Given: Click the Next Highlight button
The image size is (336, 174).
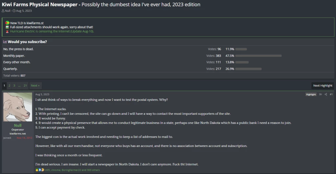Looking at the screenshot, I should [x=323, y=86].
